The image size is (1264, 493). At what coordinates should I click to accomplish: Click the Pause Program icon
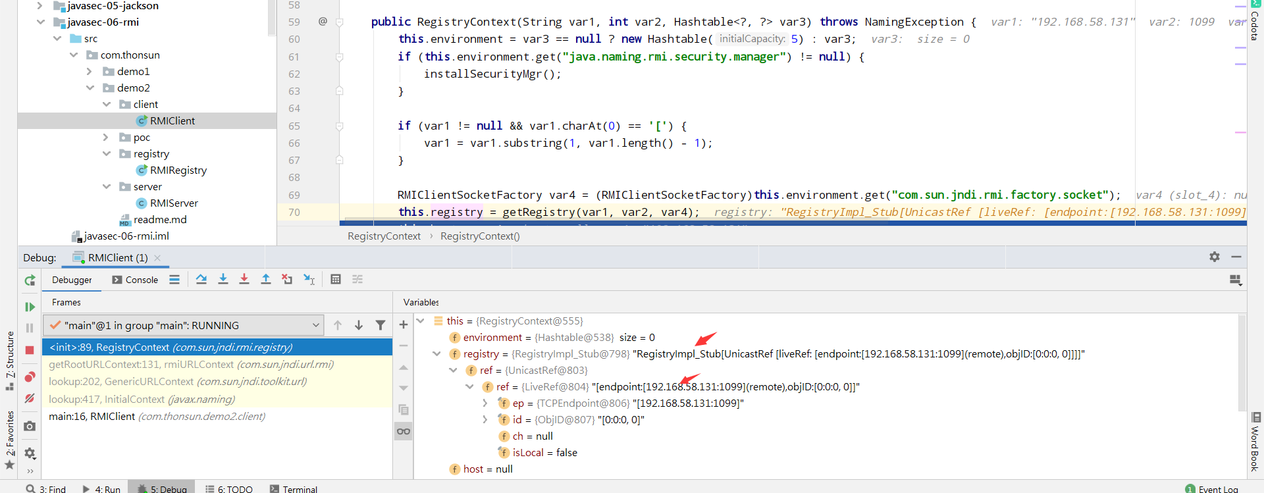(x=30, y=328)
